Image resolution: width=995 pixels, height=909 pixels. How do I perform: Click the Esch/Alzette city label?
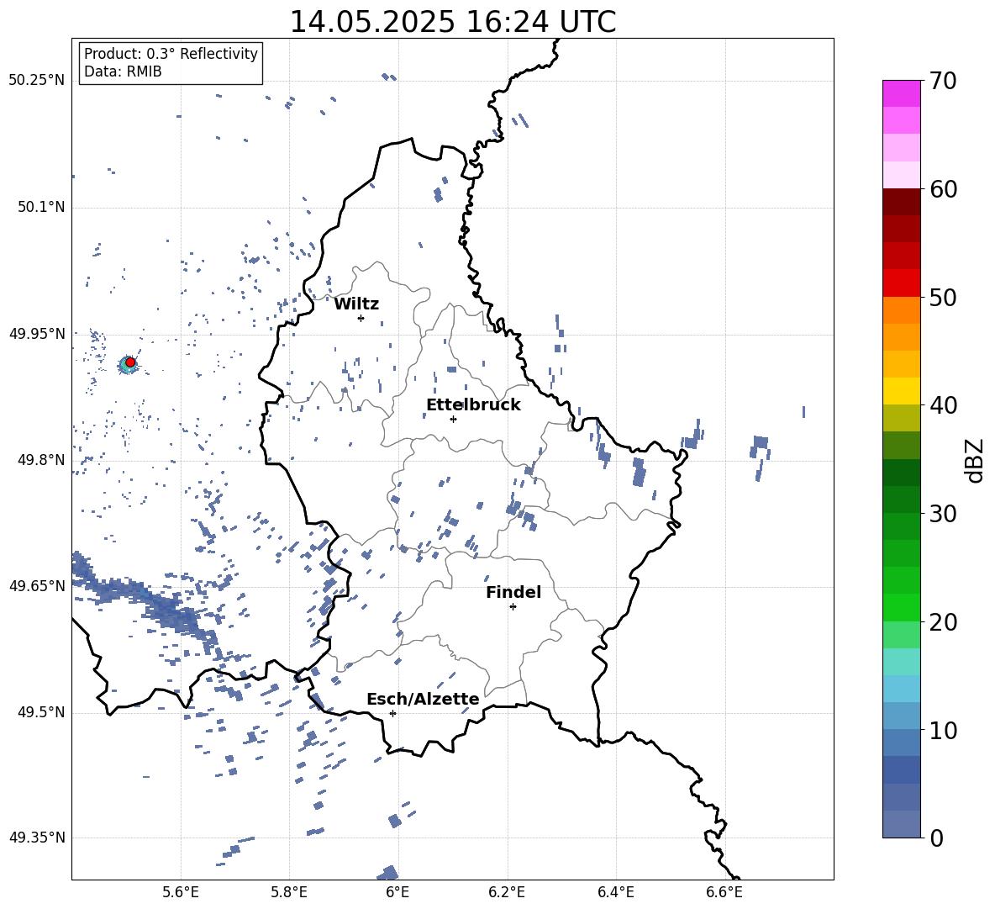pyautogui.click(x=424, y=700)
